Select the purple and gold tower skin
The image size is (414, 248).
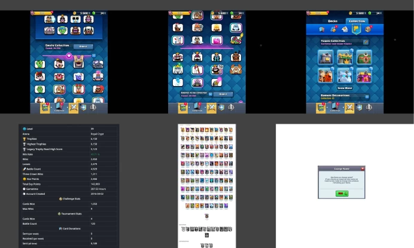pos(364,75)
